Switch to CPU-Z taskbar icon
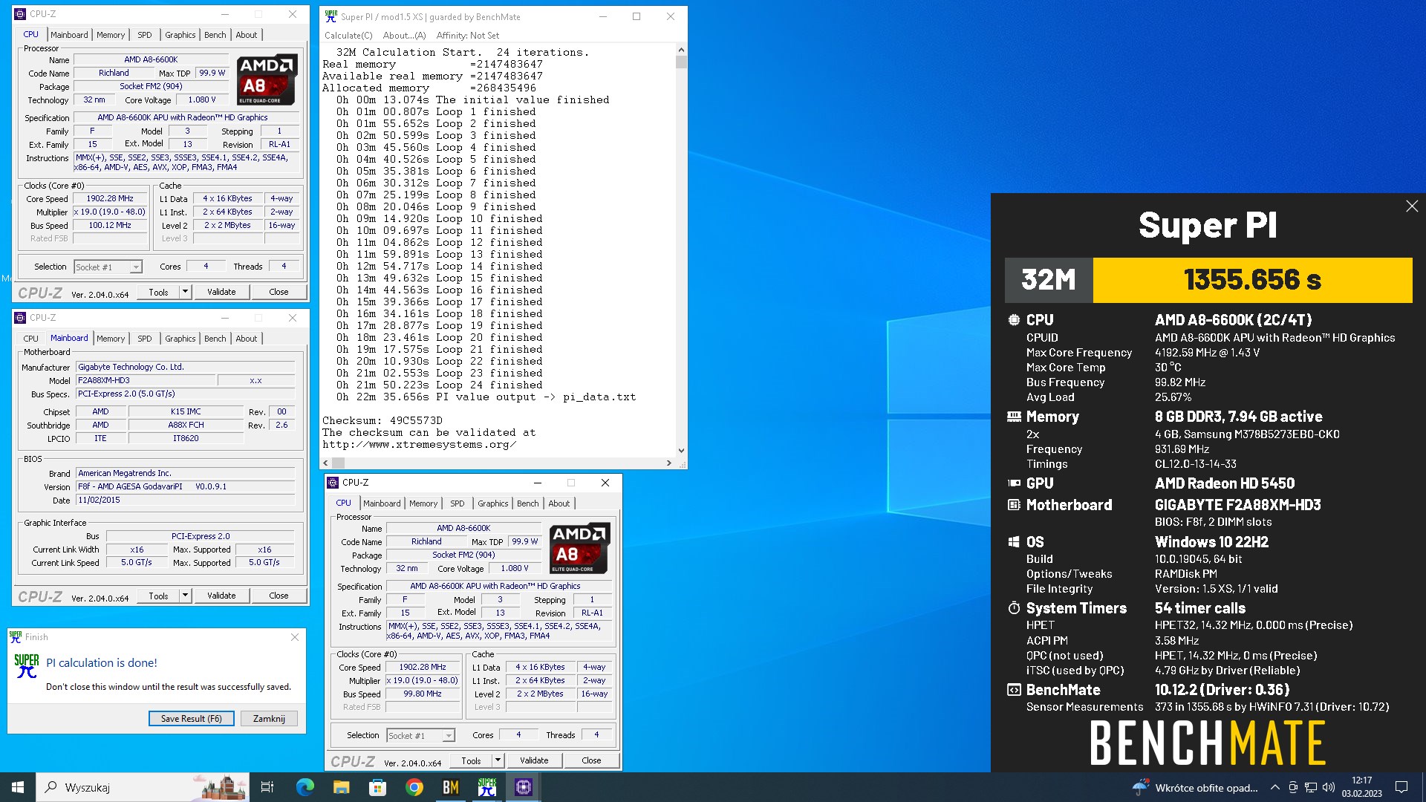This screenshot has height=802, width=1426. pos(524,787)
